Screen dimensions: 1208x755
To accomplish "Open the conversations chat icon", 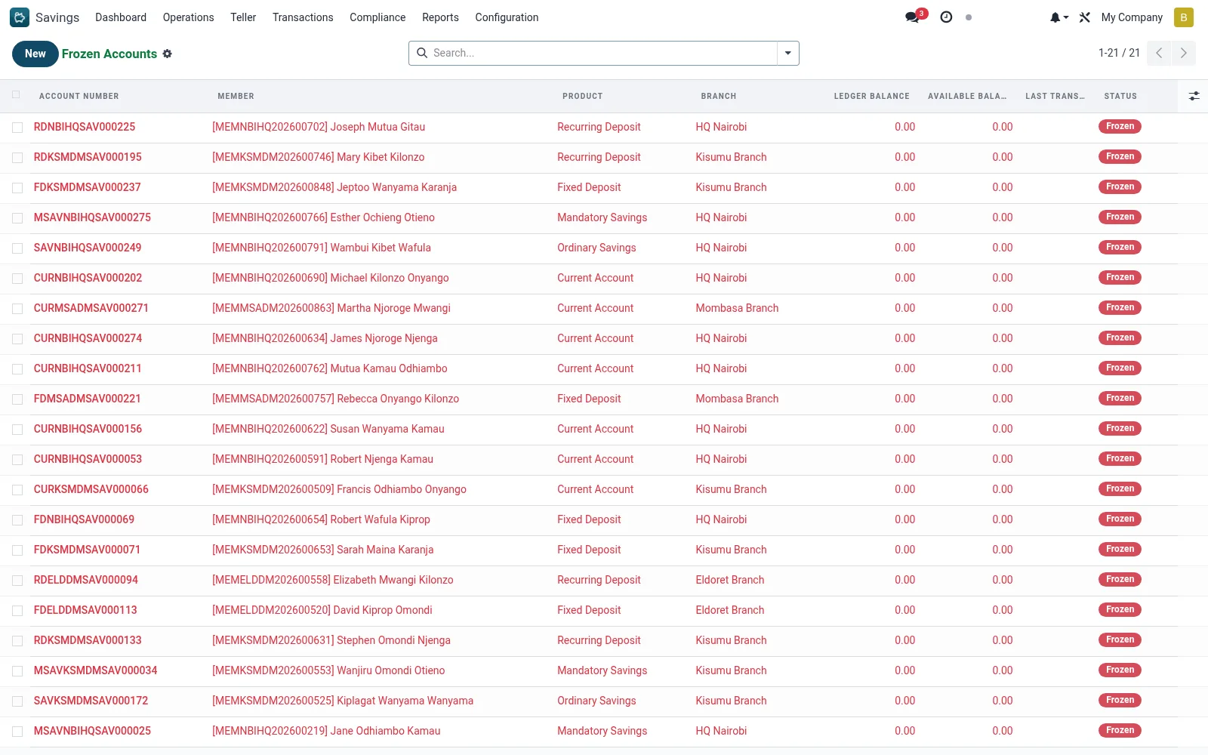I will [913, 17].
